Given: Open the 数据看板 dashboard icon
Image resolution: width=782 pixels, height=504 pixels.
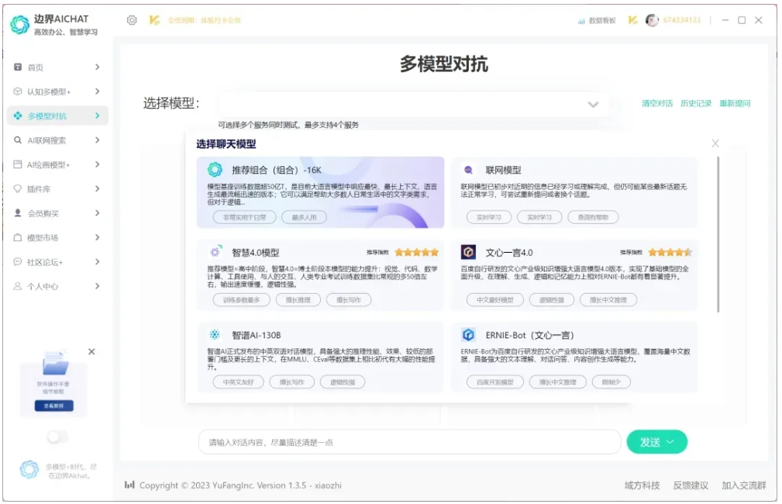Looking at the screenshot, I should tap(581, 21).
